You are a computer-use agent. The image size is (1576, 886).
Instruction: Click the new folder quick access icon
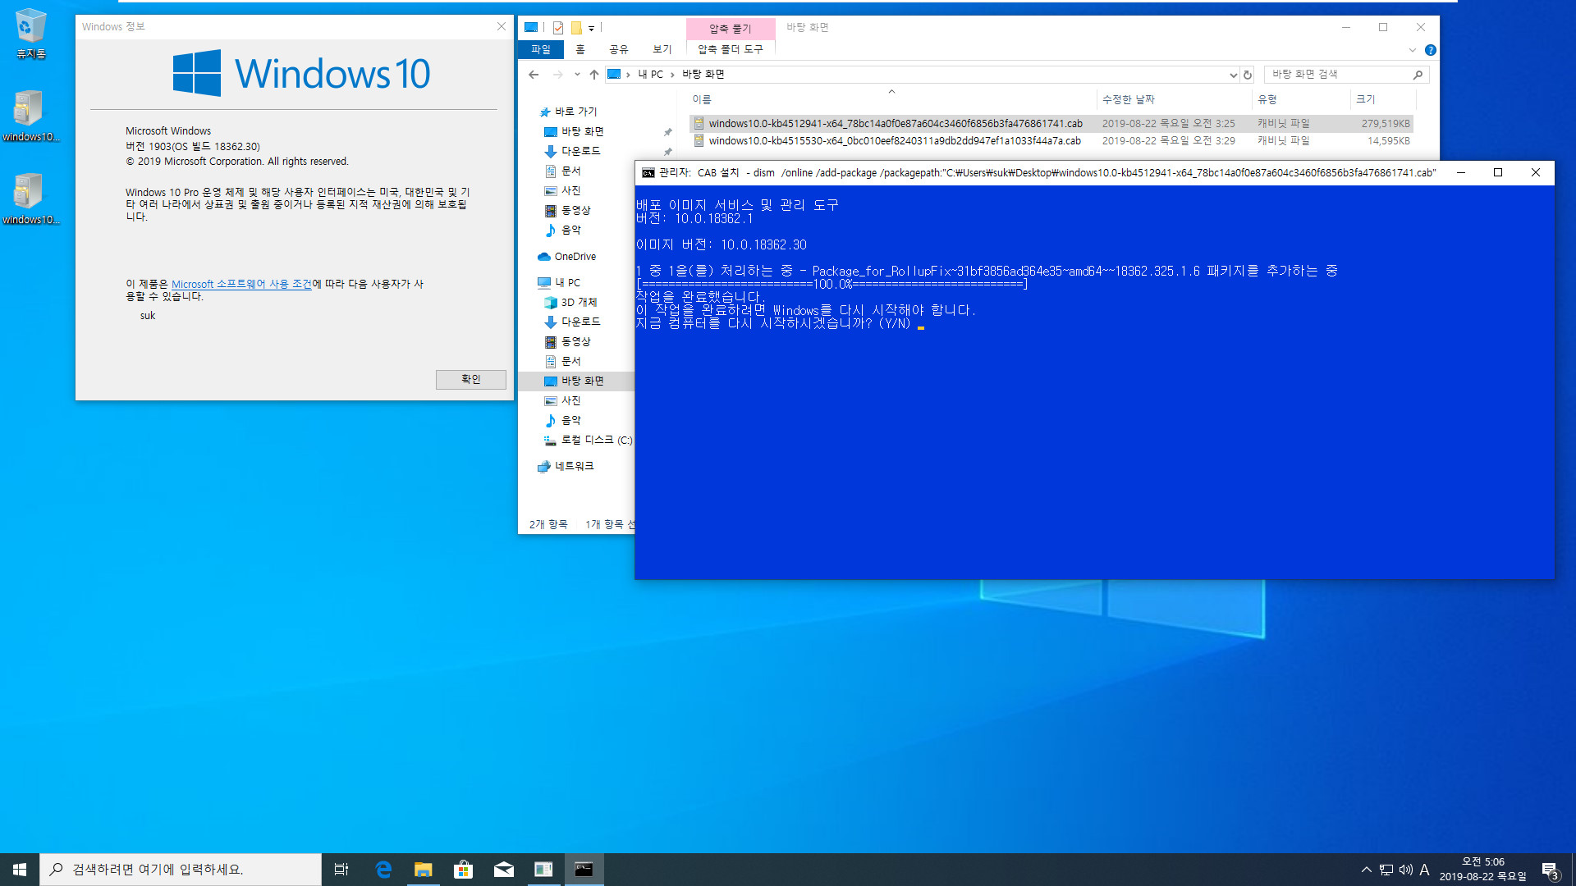[576, 28]
